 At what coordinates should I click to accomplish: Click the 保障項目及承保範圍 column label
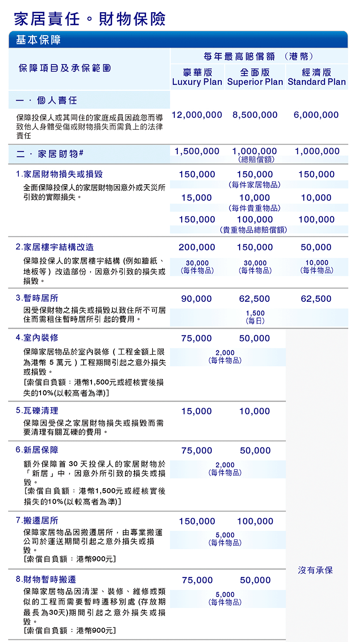64,68
